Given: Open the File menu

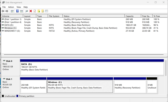Looking at the screenshot, I should pos(4,7).
